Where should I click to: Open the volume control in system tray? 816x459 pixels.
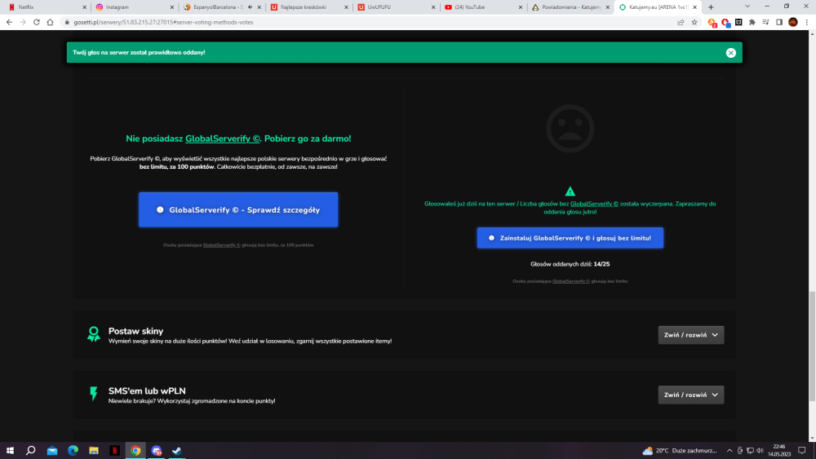[760, 451]
